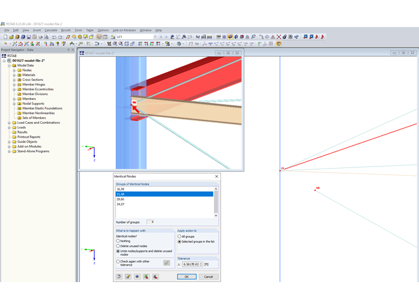
Task: Open the Calculate menu
Action: point(51,30)
